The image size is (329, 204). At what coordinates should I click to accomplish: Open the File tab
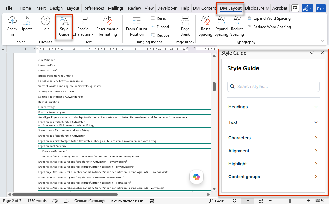9,8
